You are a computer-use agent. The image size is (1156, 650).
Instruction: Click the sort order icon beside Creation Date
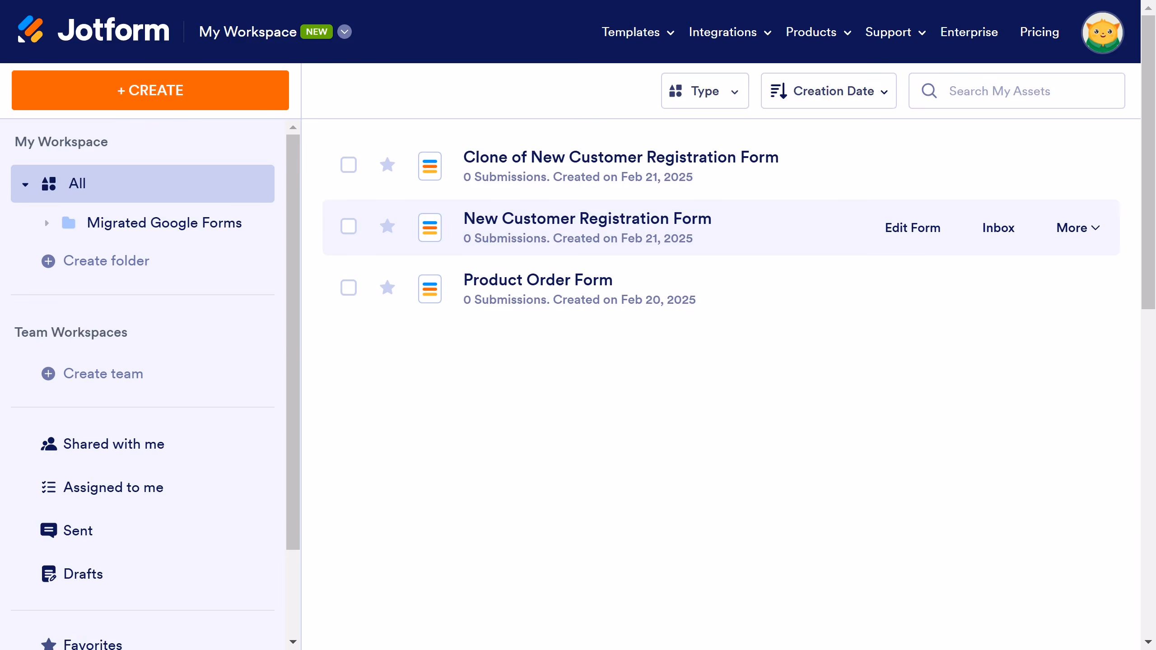[x=778, y=91]
